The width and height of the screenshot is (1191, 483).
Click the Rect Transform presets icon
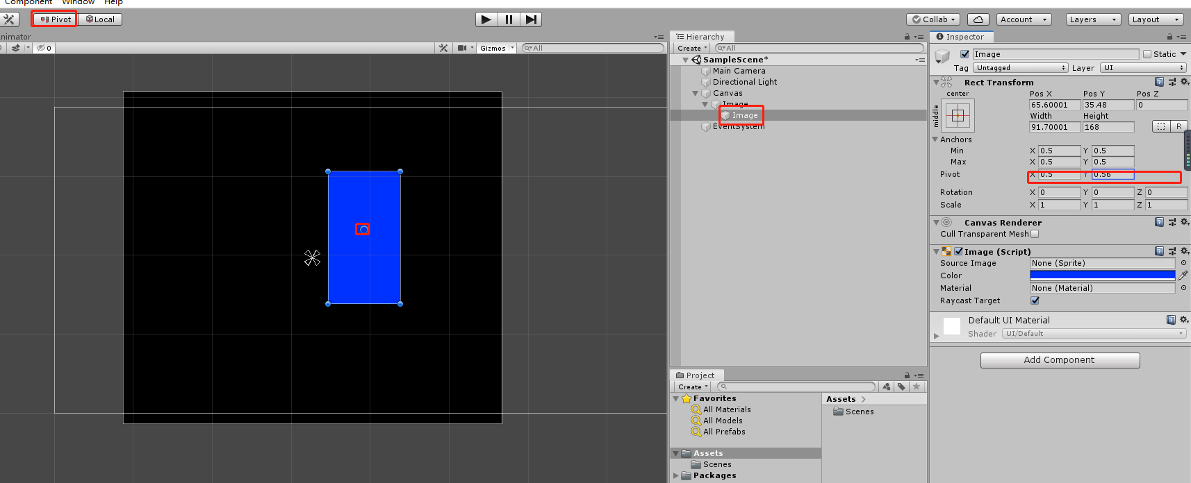pos(1172,82)
